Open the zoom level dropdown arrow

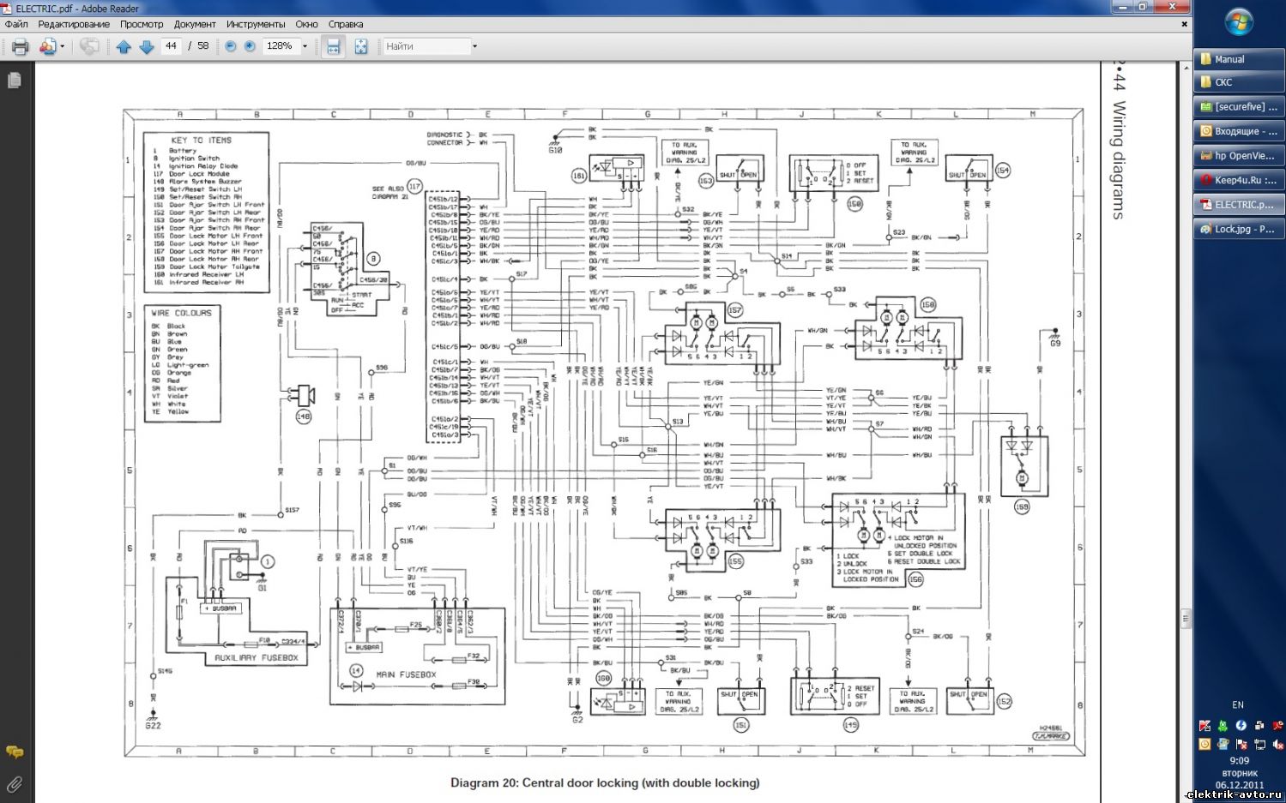(305, 46)
